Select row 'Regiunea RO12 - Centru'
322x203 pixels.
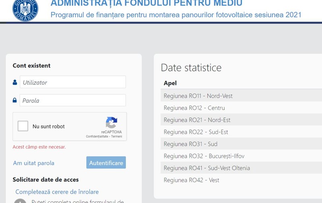click(241, 108)
